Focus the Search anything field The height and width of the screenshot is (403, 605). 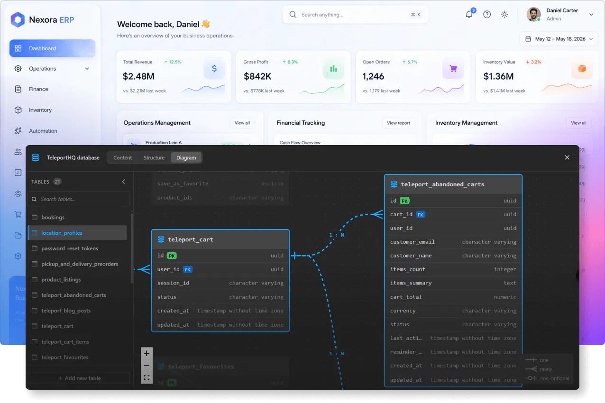[356, 15]
